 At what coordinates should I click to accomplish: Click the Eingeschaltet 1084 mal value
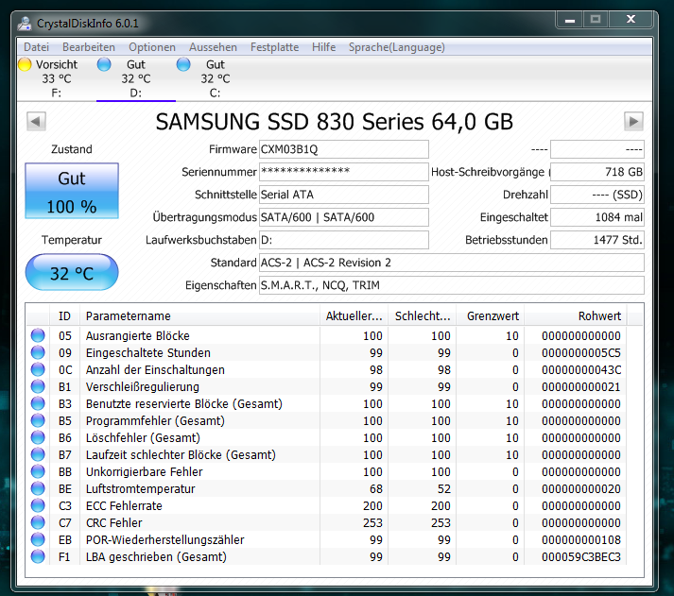click(x=597, y=217)
